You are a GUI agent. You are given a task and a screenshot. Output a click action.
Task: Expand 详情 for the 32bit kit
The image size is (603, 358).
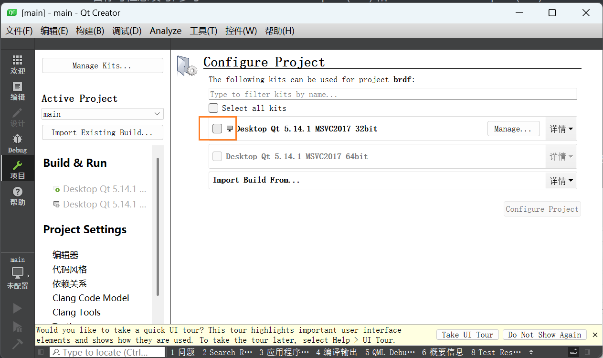(561, 129)
